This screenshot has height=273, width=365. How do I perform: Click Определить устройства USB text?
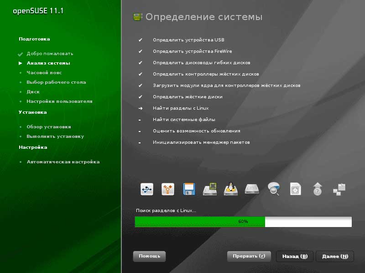188,40
